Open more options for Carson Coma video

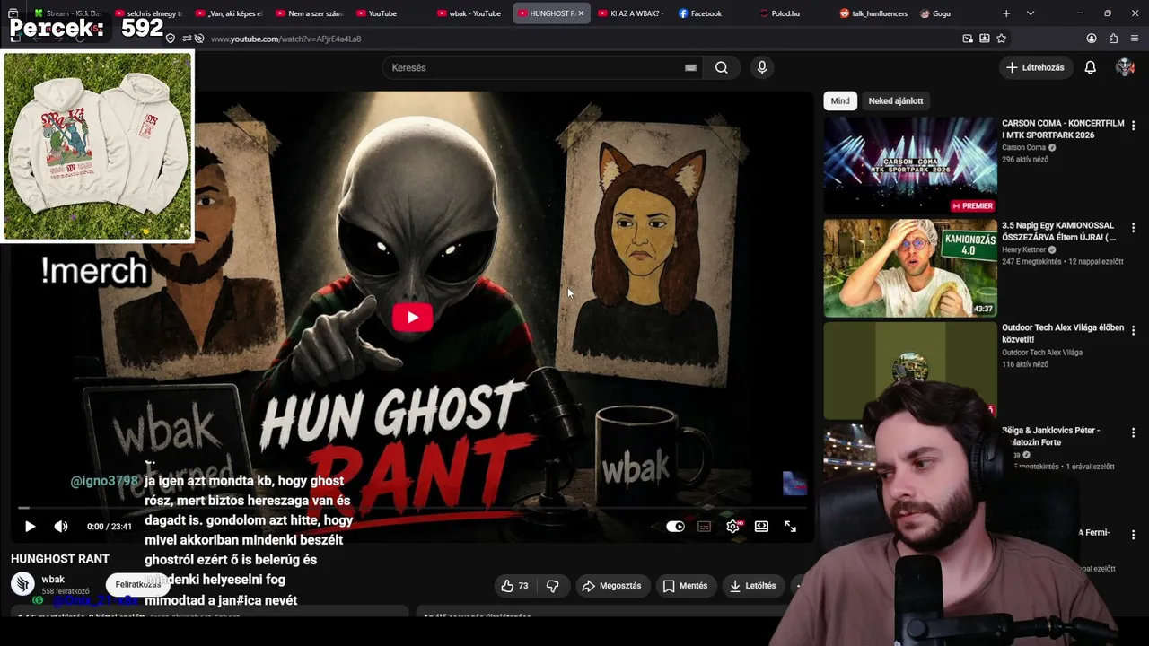click(x=1133, y=127)
